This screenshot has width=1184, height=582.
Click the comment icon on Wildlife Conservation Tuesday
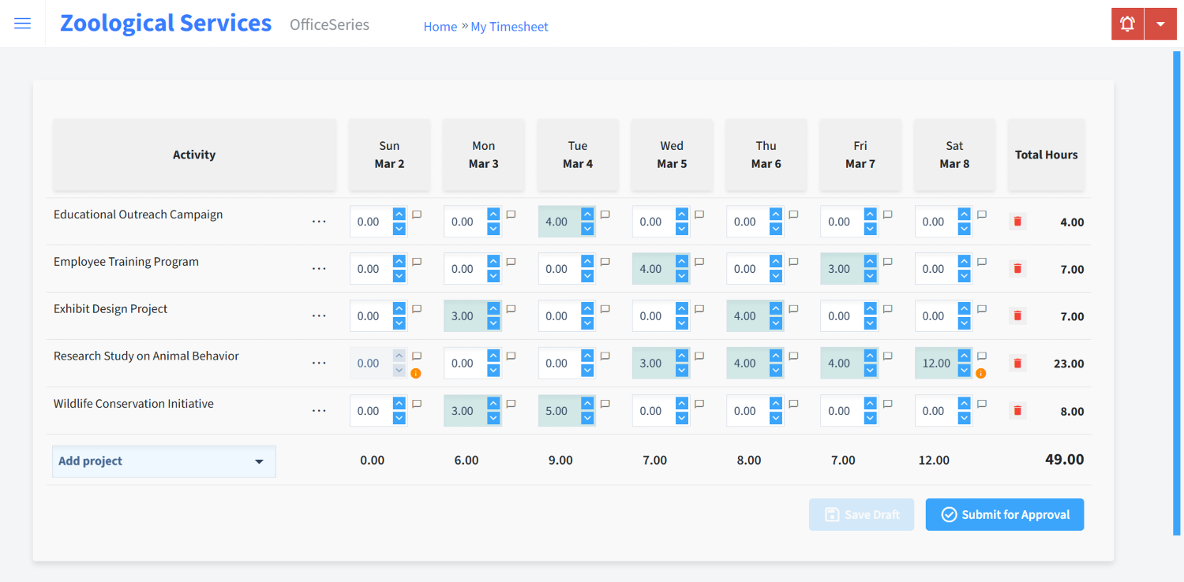605,403
